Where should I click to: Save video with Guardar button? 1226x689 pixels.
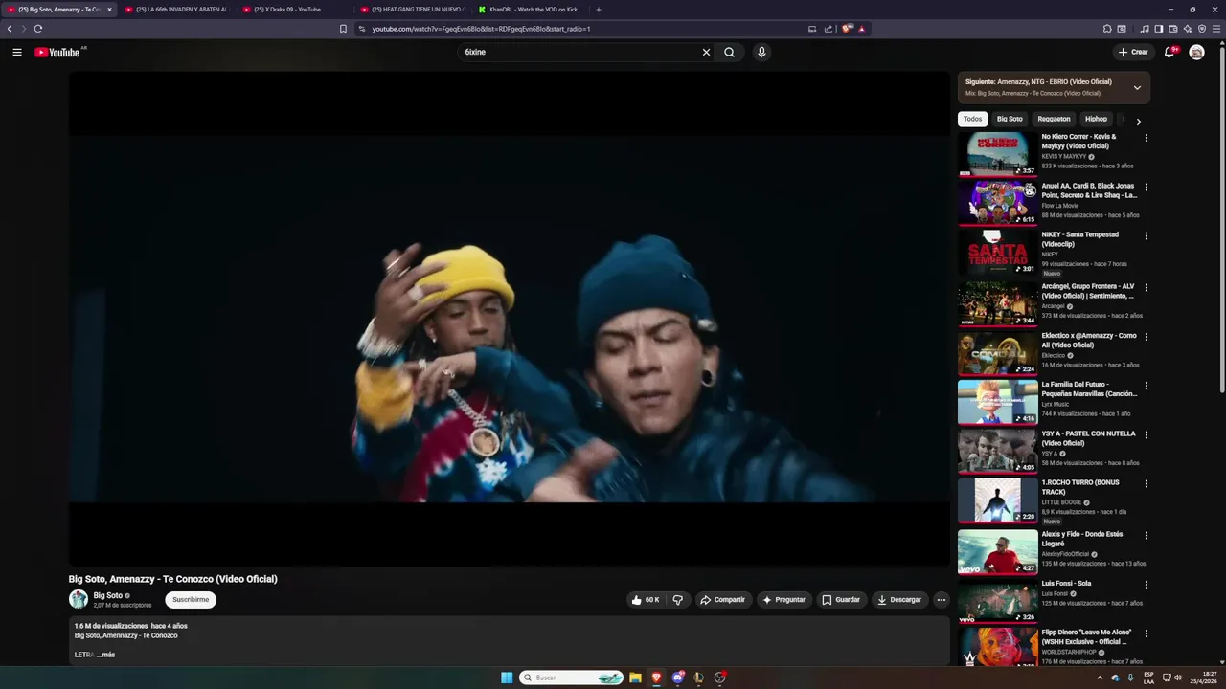click(841, 600)
